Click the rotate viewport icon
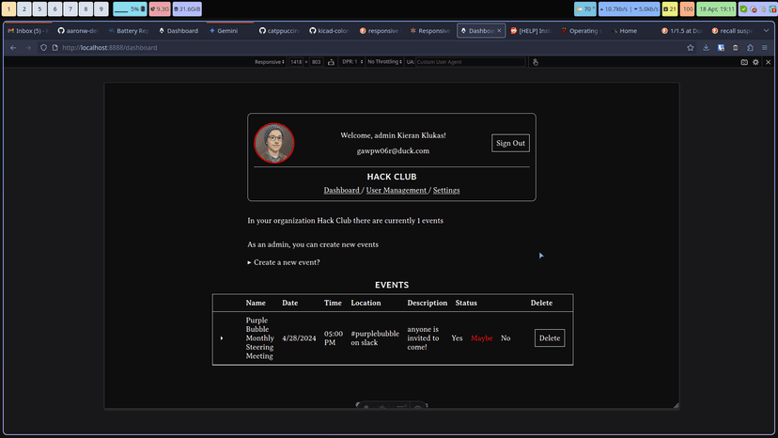This screenshot has width=778, height=438. (x=332, y=62)
